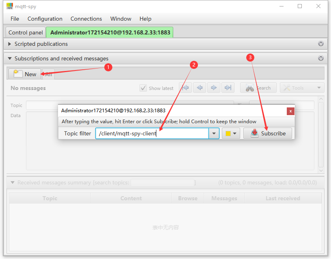The width and height of the screenshot is (331, 259).
Task: Open the File menu
Action: [x=15, y=19]
